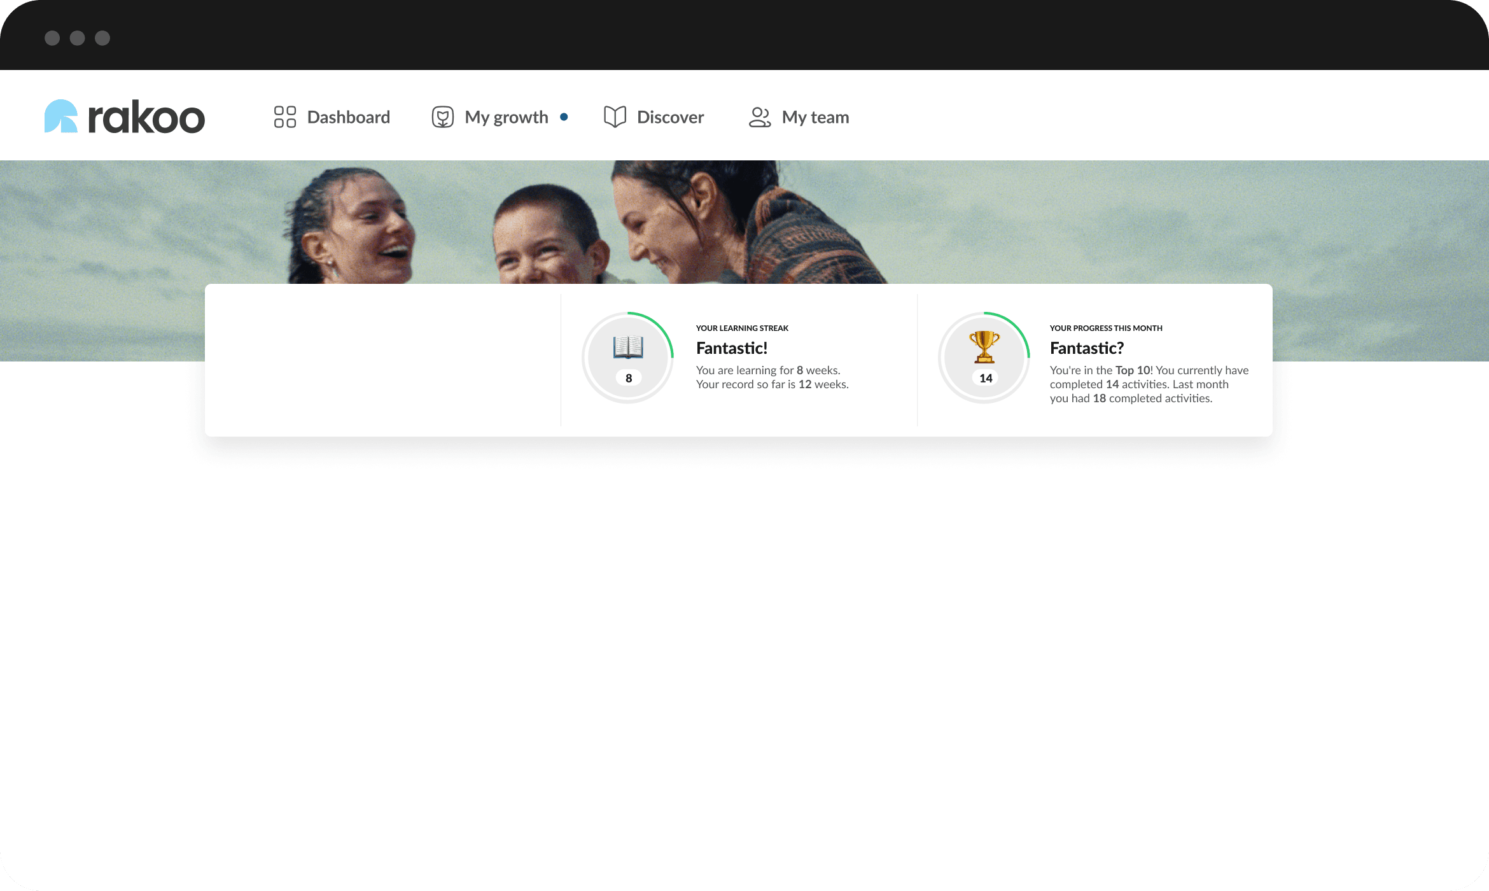Navigate to the Discover section
This screenshot has height=891, width=1489.
point(669,116)
